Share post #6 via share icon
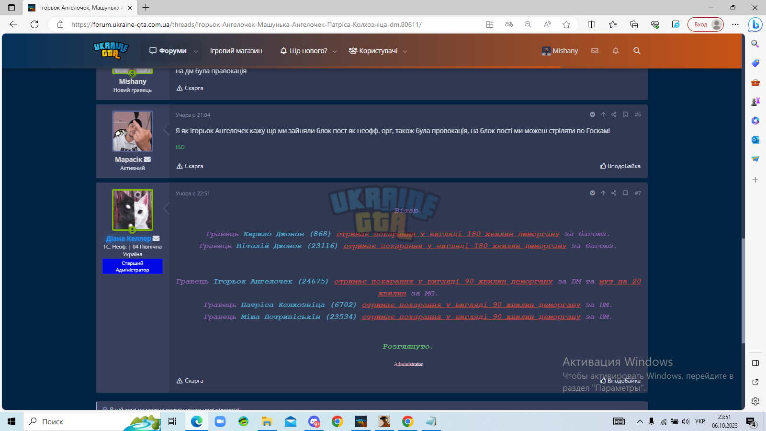The height and width of the screenshot is (431, 766). coord(614,114)
